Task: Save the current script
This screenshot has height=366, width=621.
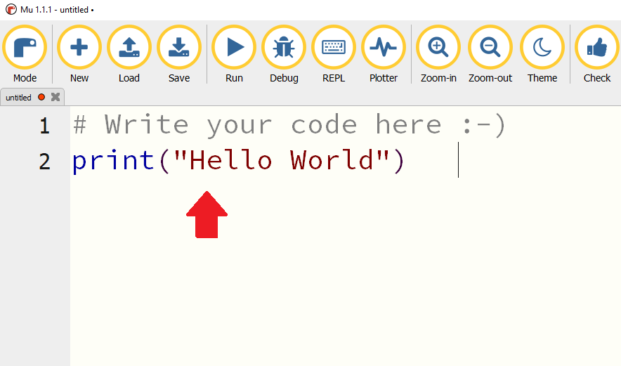Action: (x=179, y=54)
